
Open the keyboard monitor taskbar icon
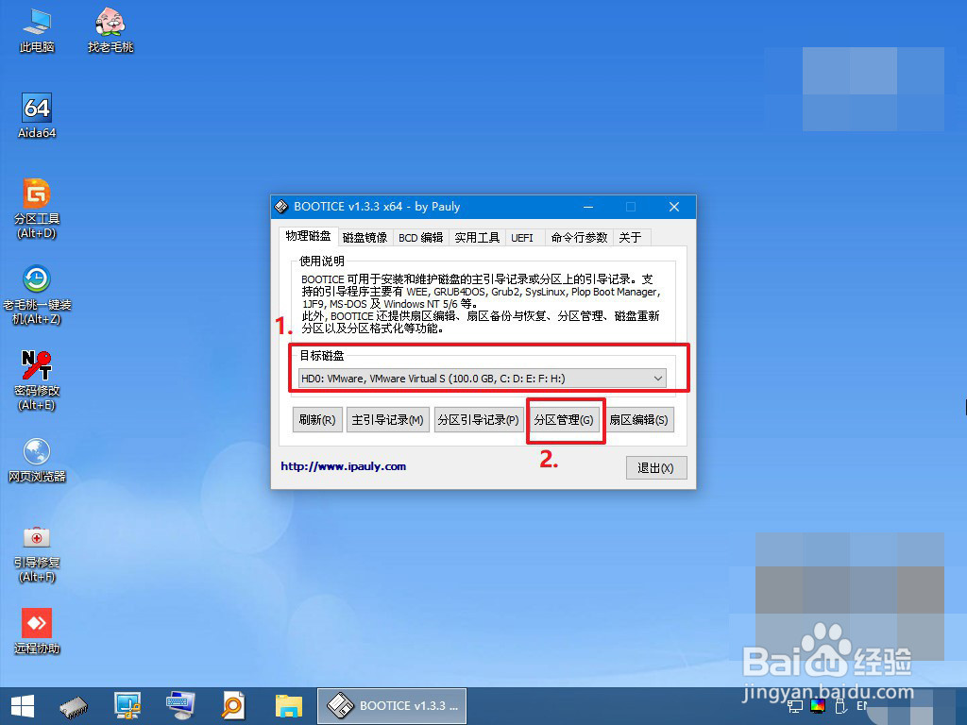[x=180, y=706]
